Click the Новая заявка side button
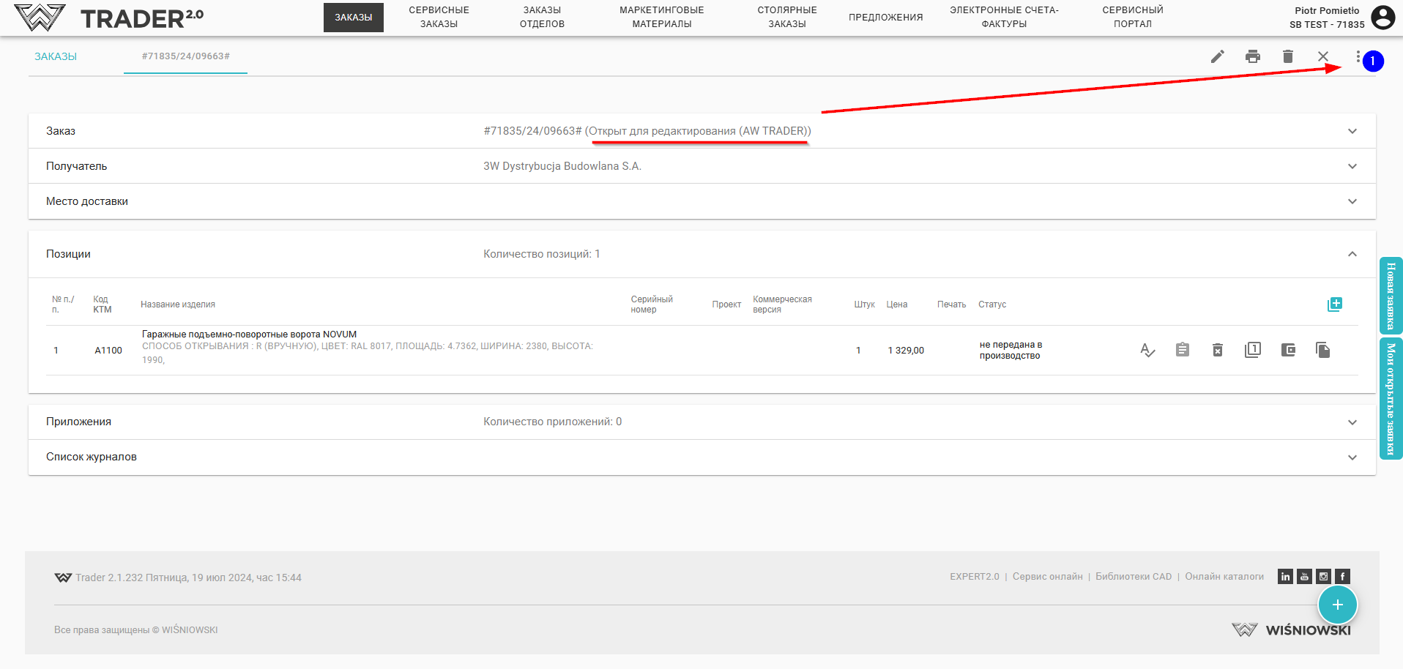Viewport: 1403px width, 669px height. 1391,296
